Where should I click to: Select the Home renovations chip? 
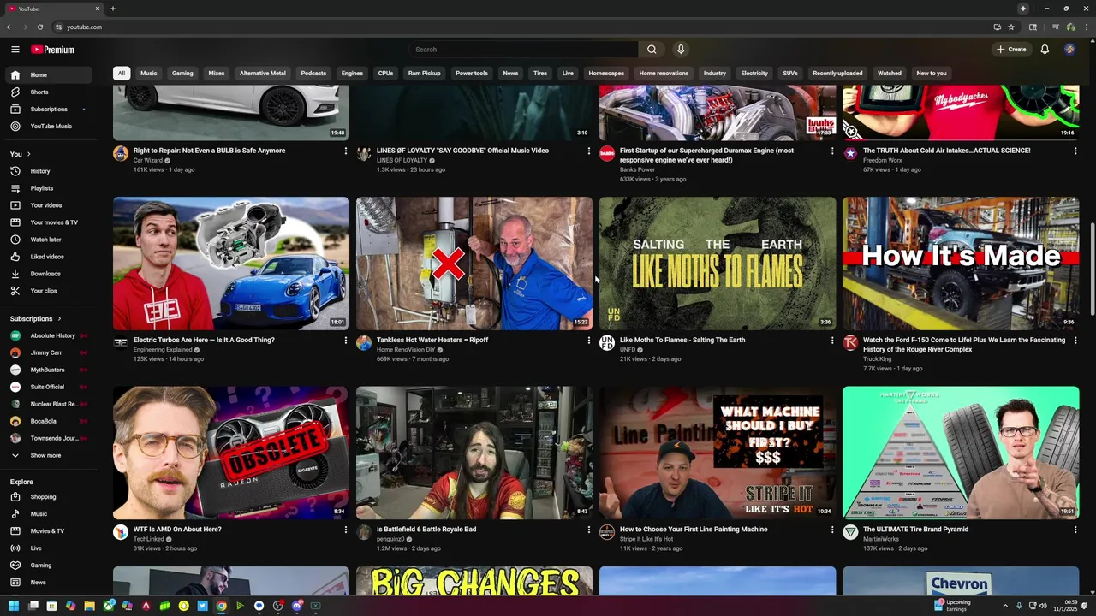[664, 74]
